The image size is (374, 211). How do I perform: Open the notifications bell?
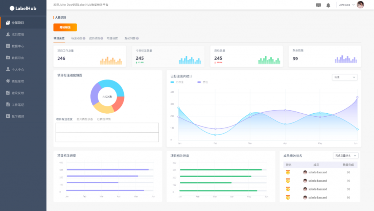(328, 5)
